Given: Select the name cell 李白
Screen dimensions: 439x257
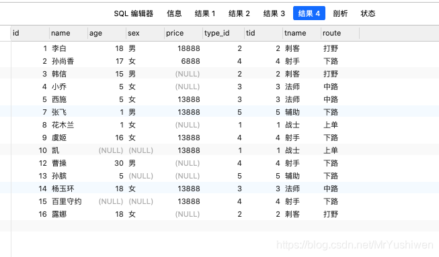Looking at the screenshot, I should click(x=59, y=48).
